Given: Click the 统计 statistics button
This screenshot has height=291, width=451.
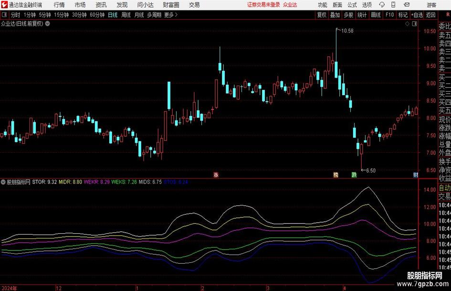Looking at the screenshot, I should click(x=362, y=15).
